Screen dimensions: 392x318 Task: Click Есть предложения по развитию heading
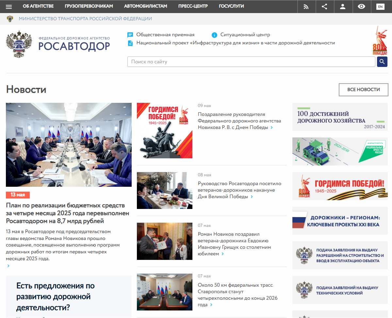click(56, 297)
